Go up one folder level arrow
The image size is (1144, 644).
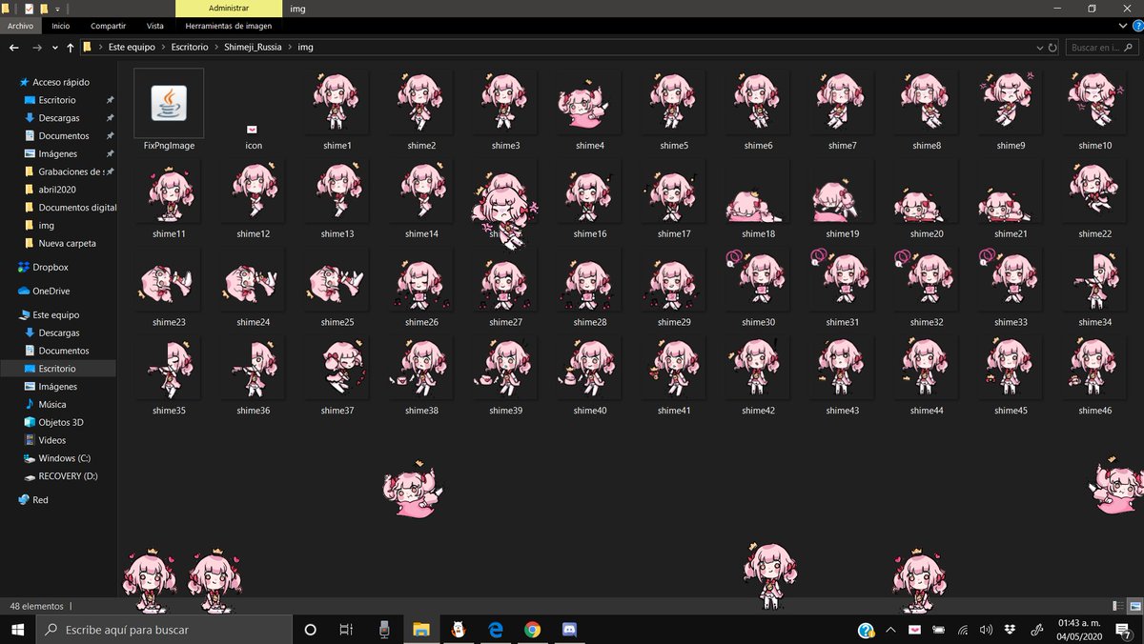(x=71, y=47)
